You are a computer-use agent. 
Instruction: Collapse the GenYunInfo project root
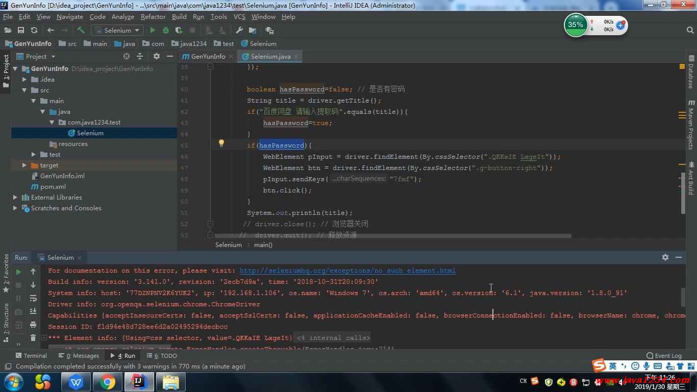pos(15,68)
